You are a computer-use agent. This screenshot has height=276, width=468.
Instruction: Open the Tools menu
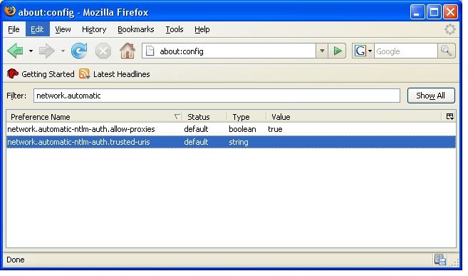(x=175, y=29)
